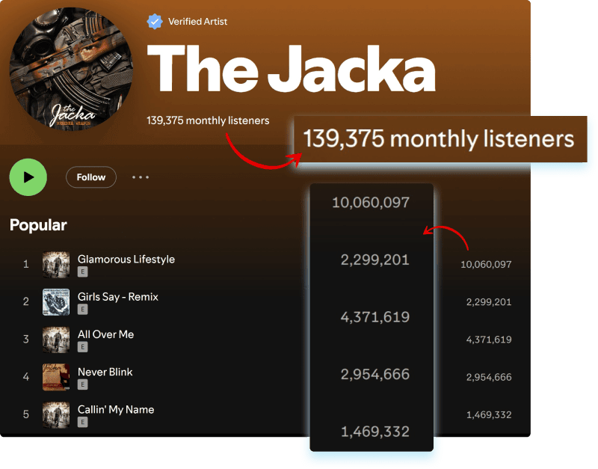This screenshot has width=598, height=469.
Task: Click the "Verified Artist" label
Action: pyautogui.click(x=197, y=22)
